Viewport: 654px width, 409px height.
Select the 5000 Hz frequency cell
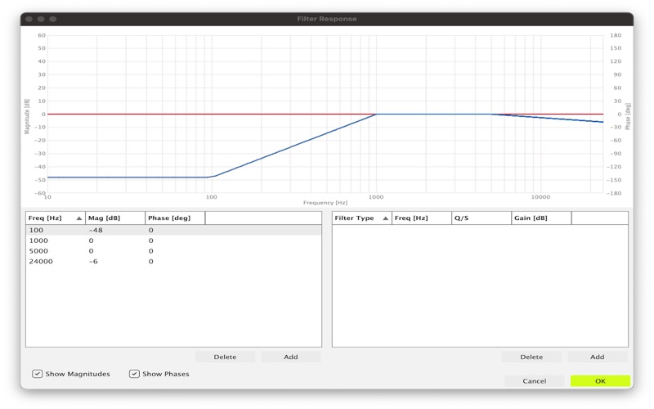pos(38,251)
